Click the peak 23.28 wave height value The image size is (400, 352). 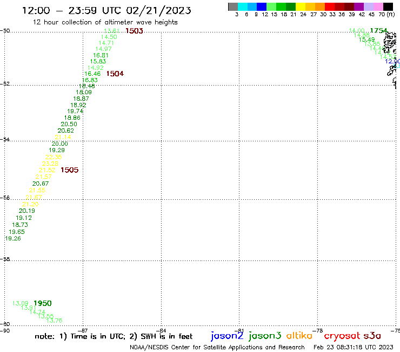(50, 164)
